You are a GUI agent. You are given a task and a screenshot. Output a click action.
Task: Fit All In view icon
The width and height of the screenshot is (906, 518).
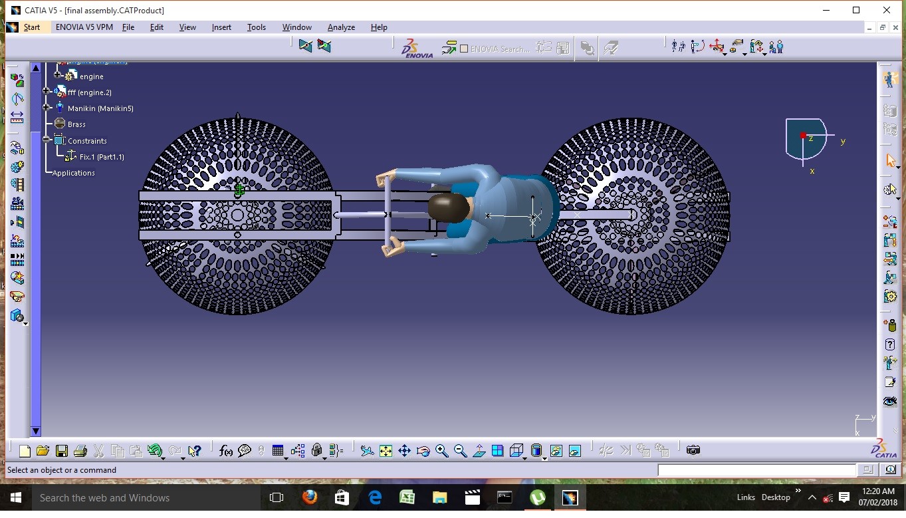coord(386,451)
